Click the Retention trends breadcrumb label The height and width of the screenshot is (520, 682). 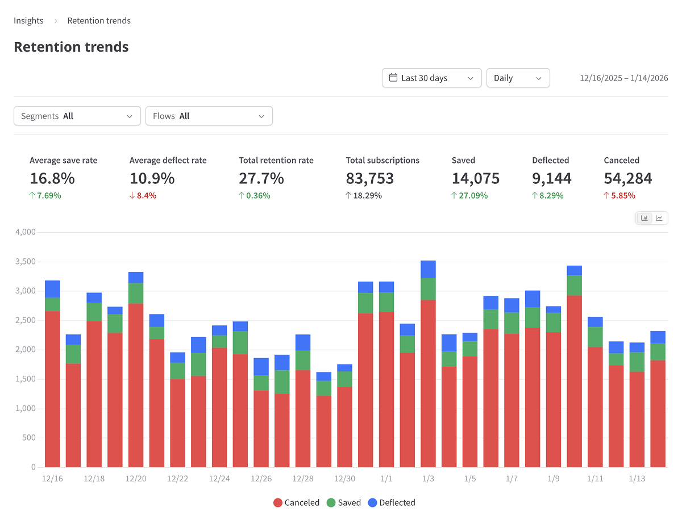click(x=99, y=20)
